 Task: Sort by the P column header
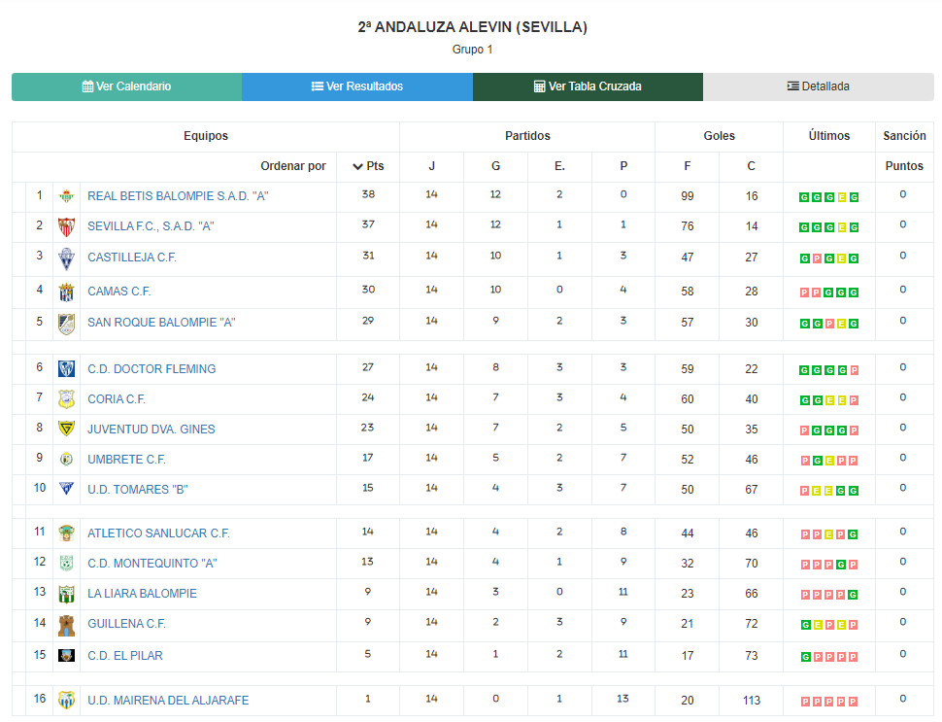click(623, 166)
